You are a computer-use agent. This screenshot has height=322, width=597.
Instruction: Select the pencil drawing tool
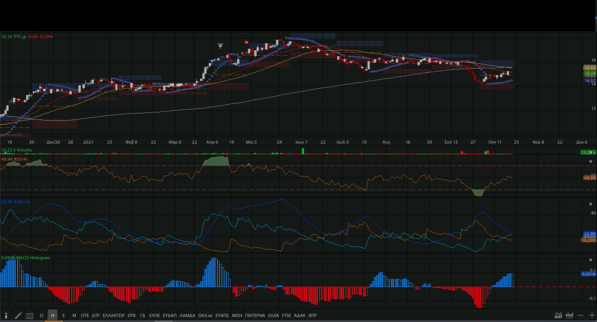point(18,316)
